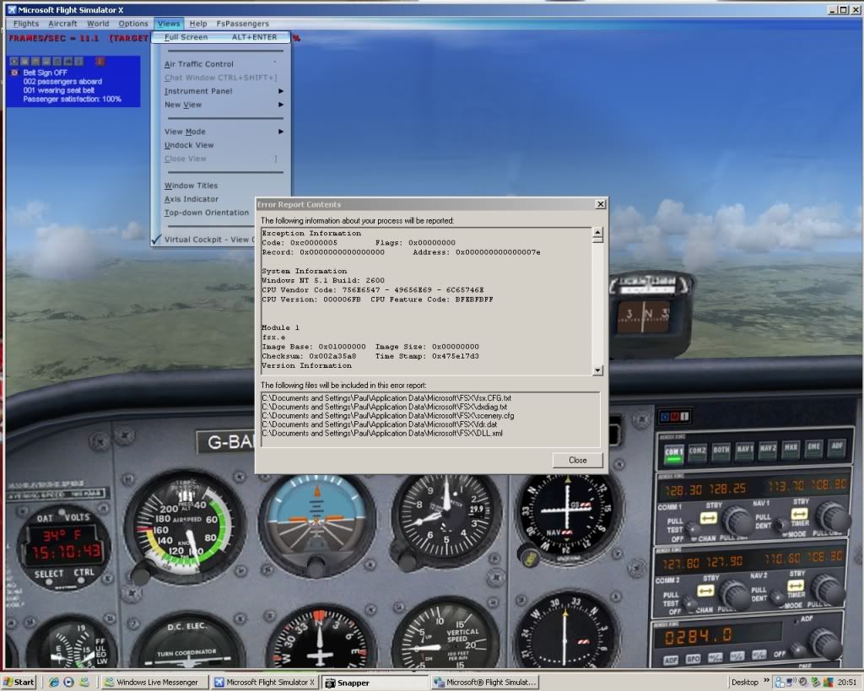Click the Belt Sign status icon
Image resolution: width=864 pixels, height=691 pixels.
(15, 73)
